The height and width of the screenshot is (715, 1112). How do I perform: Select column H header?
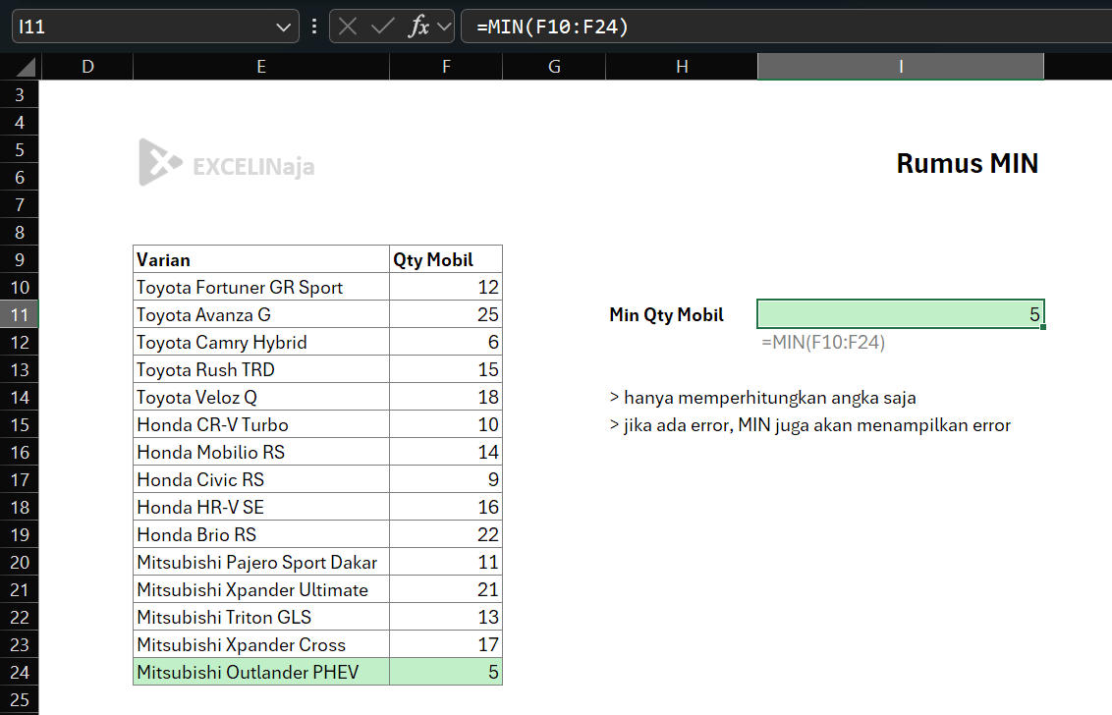click(682, 67)
